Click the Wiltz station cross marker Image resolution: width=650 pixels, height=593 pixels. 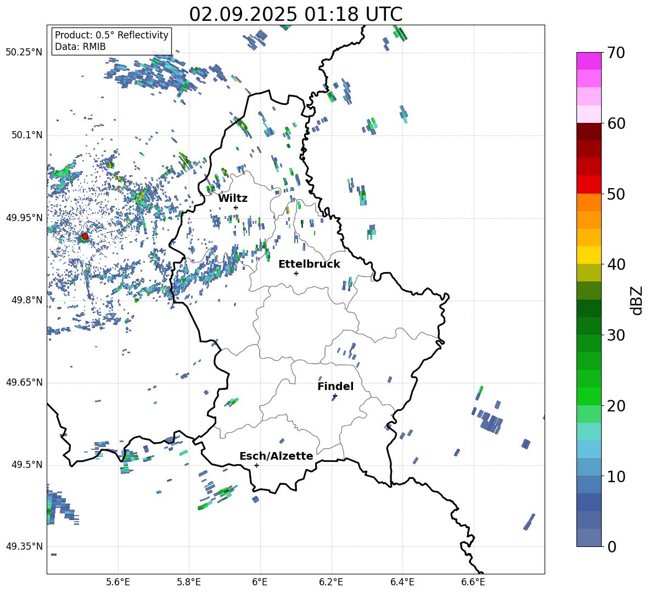click(236, 207)
